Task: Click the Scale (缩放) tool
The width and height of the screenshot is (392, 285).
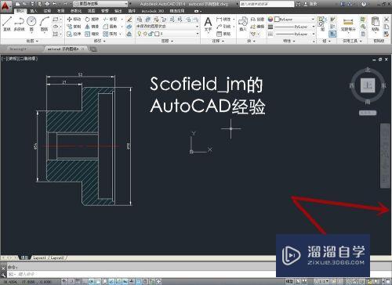Action: 92,34
